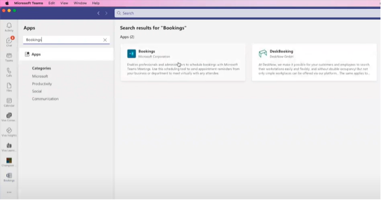381x200 pixels.
Task: Show more apps via ellipsis icon
Action: point(9,192)
